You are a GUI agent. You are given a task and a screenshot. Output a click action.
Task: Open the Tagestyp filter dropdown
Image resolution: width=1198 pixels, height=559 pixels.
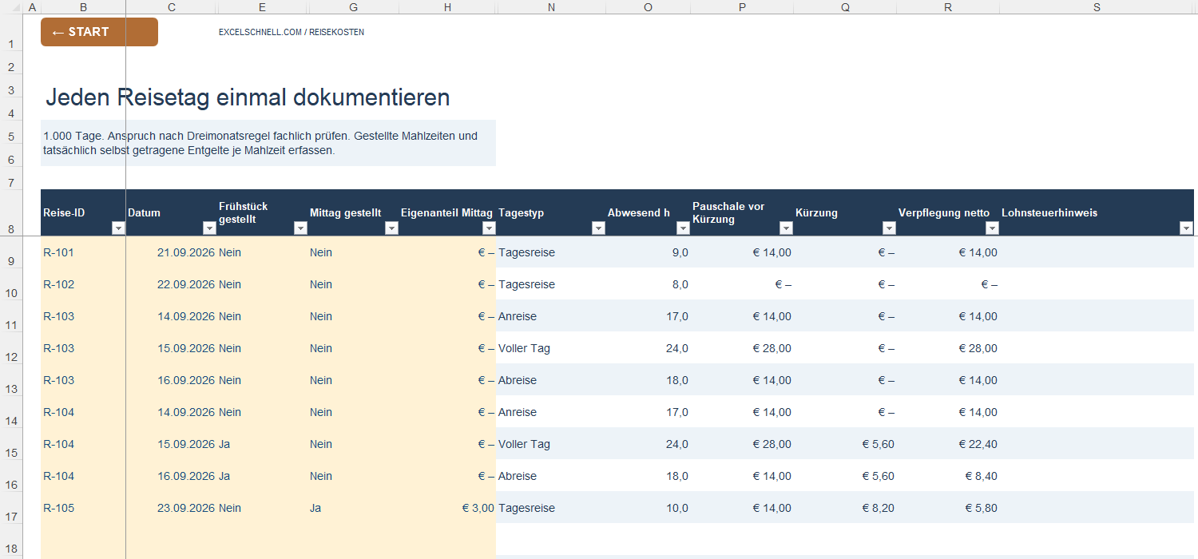598,228
